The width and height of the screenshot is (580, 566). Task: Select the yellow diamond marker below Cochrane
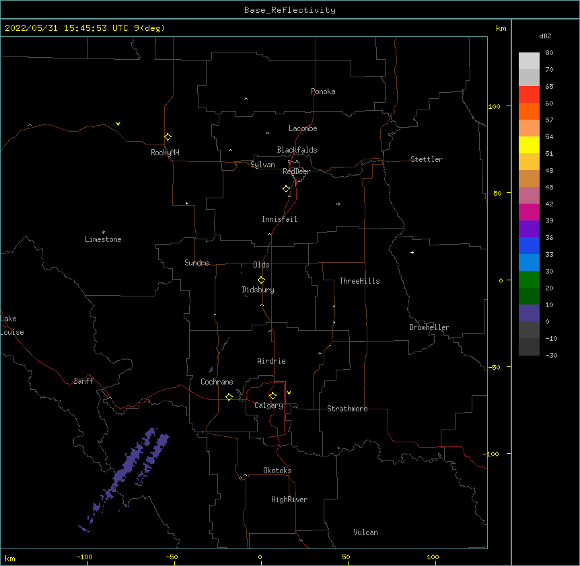pyautogui.click(x=229, y=397)
